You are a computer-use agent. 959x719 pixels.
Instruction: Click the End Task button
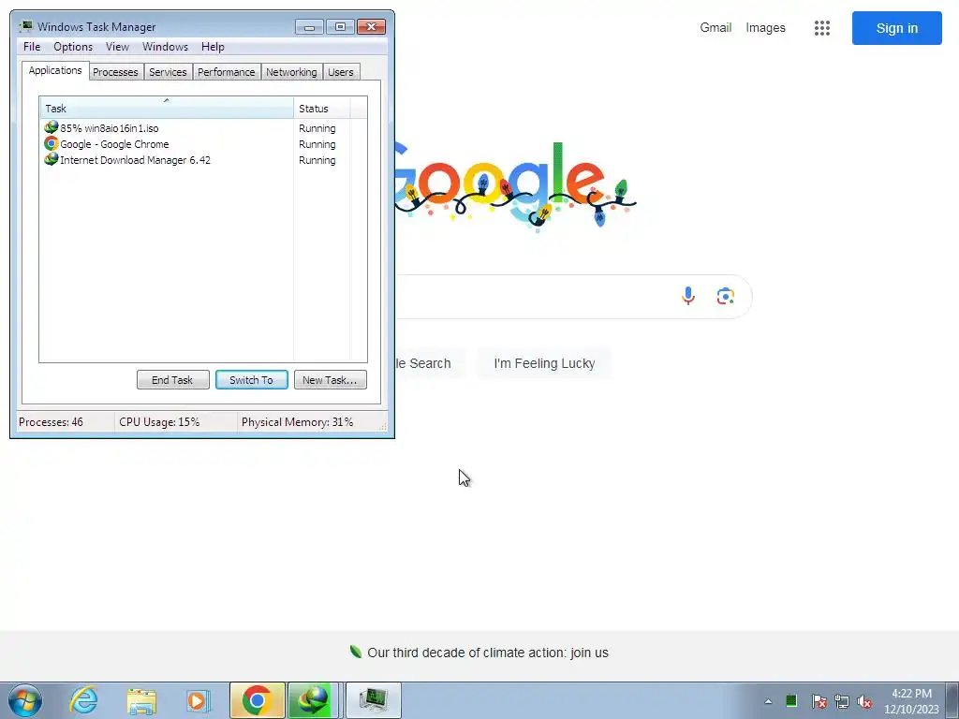click(173, 380)
